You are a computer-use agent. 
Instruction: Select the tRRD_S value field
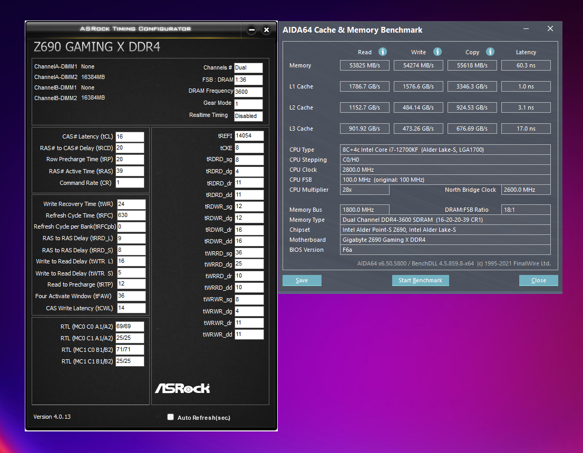[131, 250]
